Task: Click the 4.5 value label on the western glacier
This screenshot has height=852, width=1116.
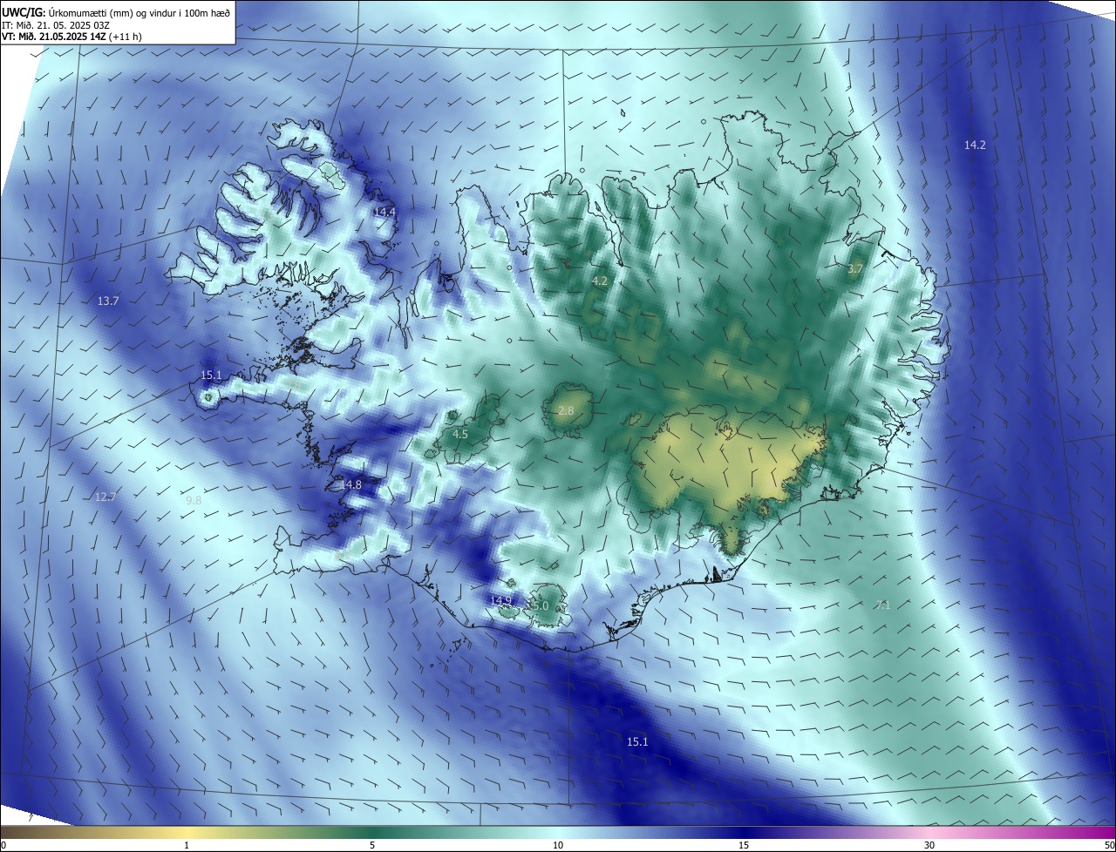Action: click(x=460, y=434)
